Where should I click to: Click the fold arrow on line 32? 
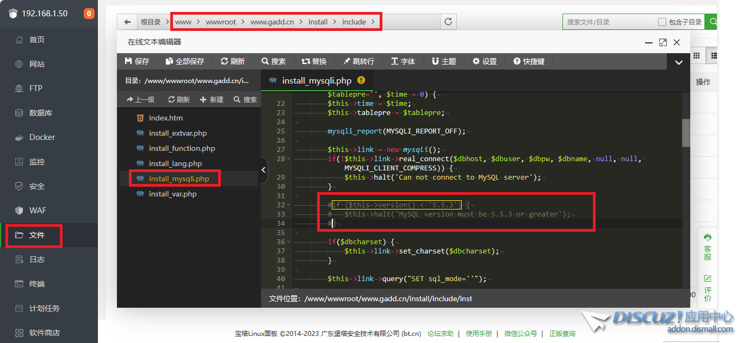pos(289,205)
